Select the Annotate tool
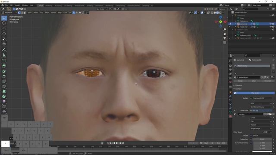 click(4, 50)
